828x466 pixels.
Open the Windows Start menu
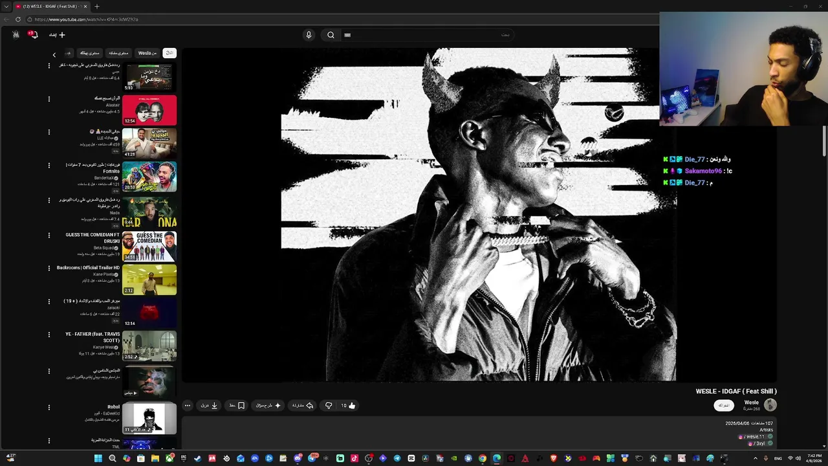(98, 458)
